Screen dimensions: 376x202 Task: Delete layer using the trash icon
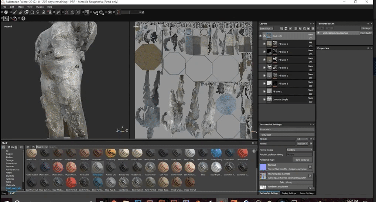coord(313,28)
